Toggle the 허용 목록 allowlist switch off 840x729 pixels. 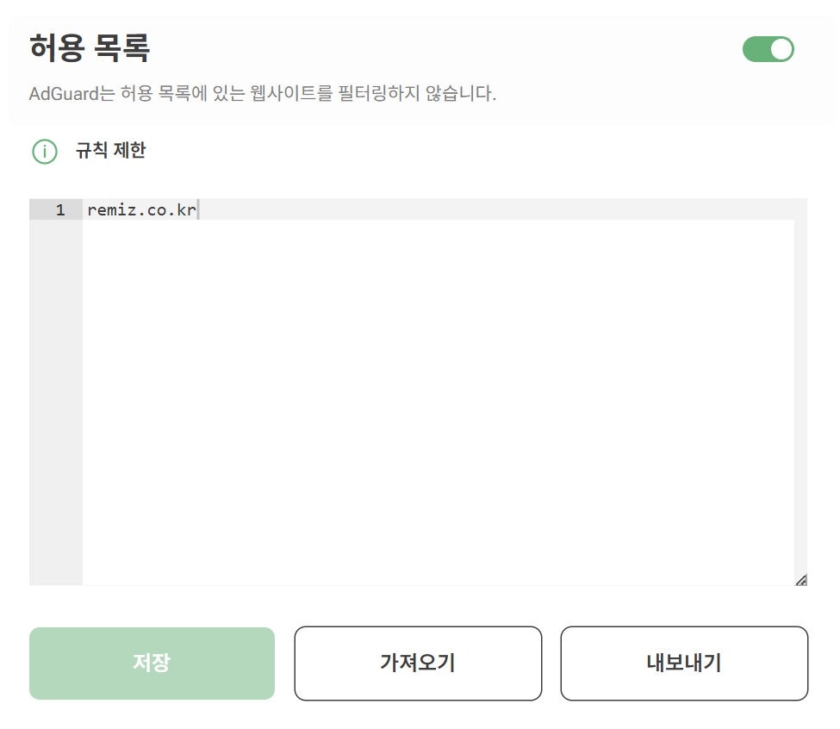[x=768, y=49]
